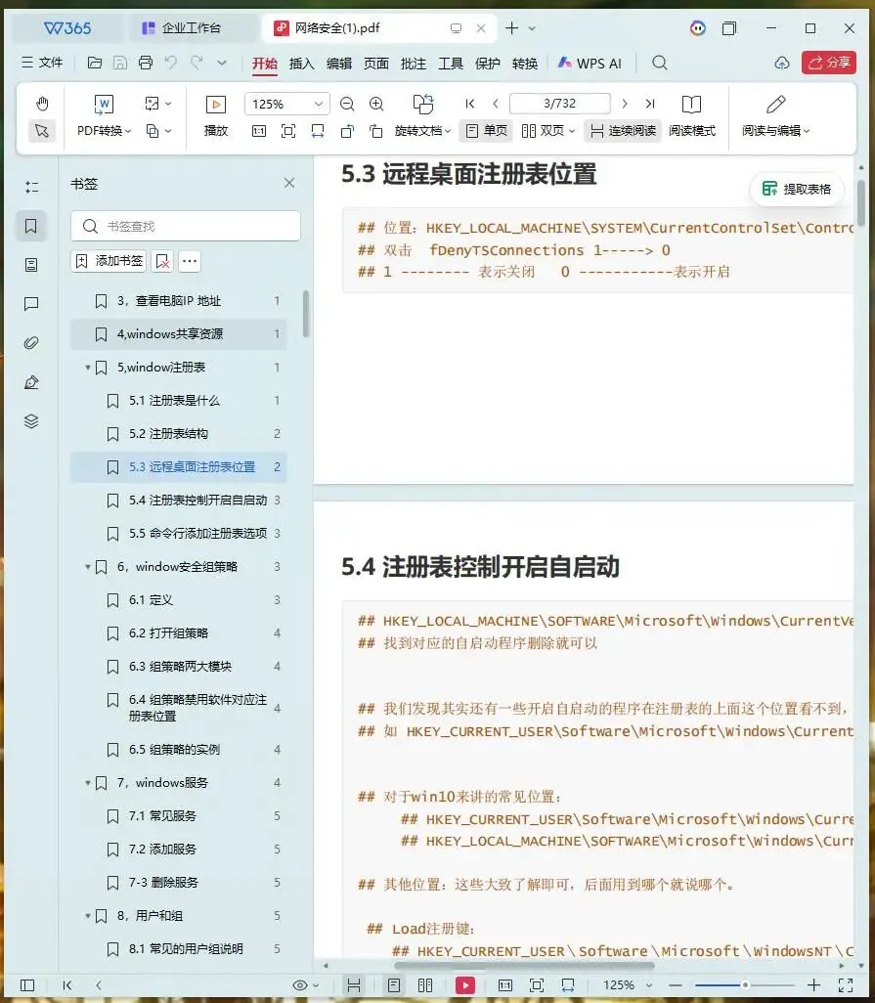
Task: Click the red play slideshow button in status bar
Action: click(x=465, y=985)
